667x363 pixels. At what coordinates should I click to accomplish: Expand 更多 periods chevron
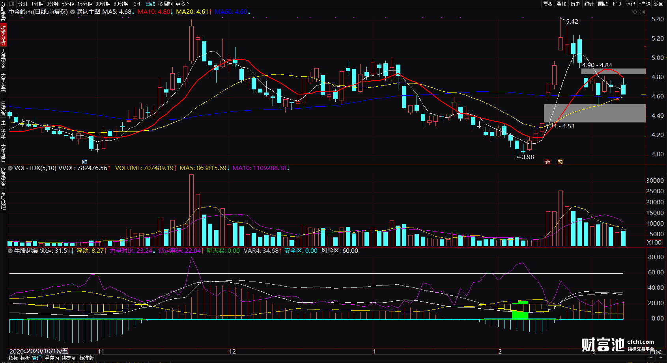tap(183, 4)
